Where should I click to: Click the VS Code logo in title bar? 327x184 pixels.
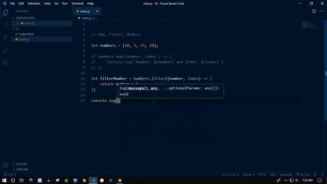[x=4, y=4]
